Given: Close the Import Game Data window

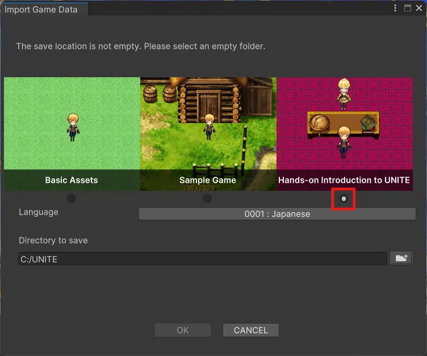Looking at the screenshot, I should click(418, 9).
